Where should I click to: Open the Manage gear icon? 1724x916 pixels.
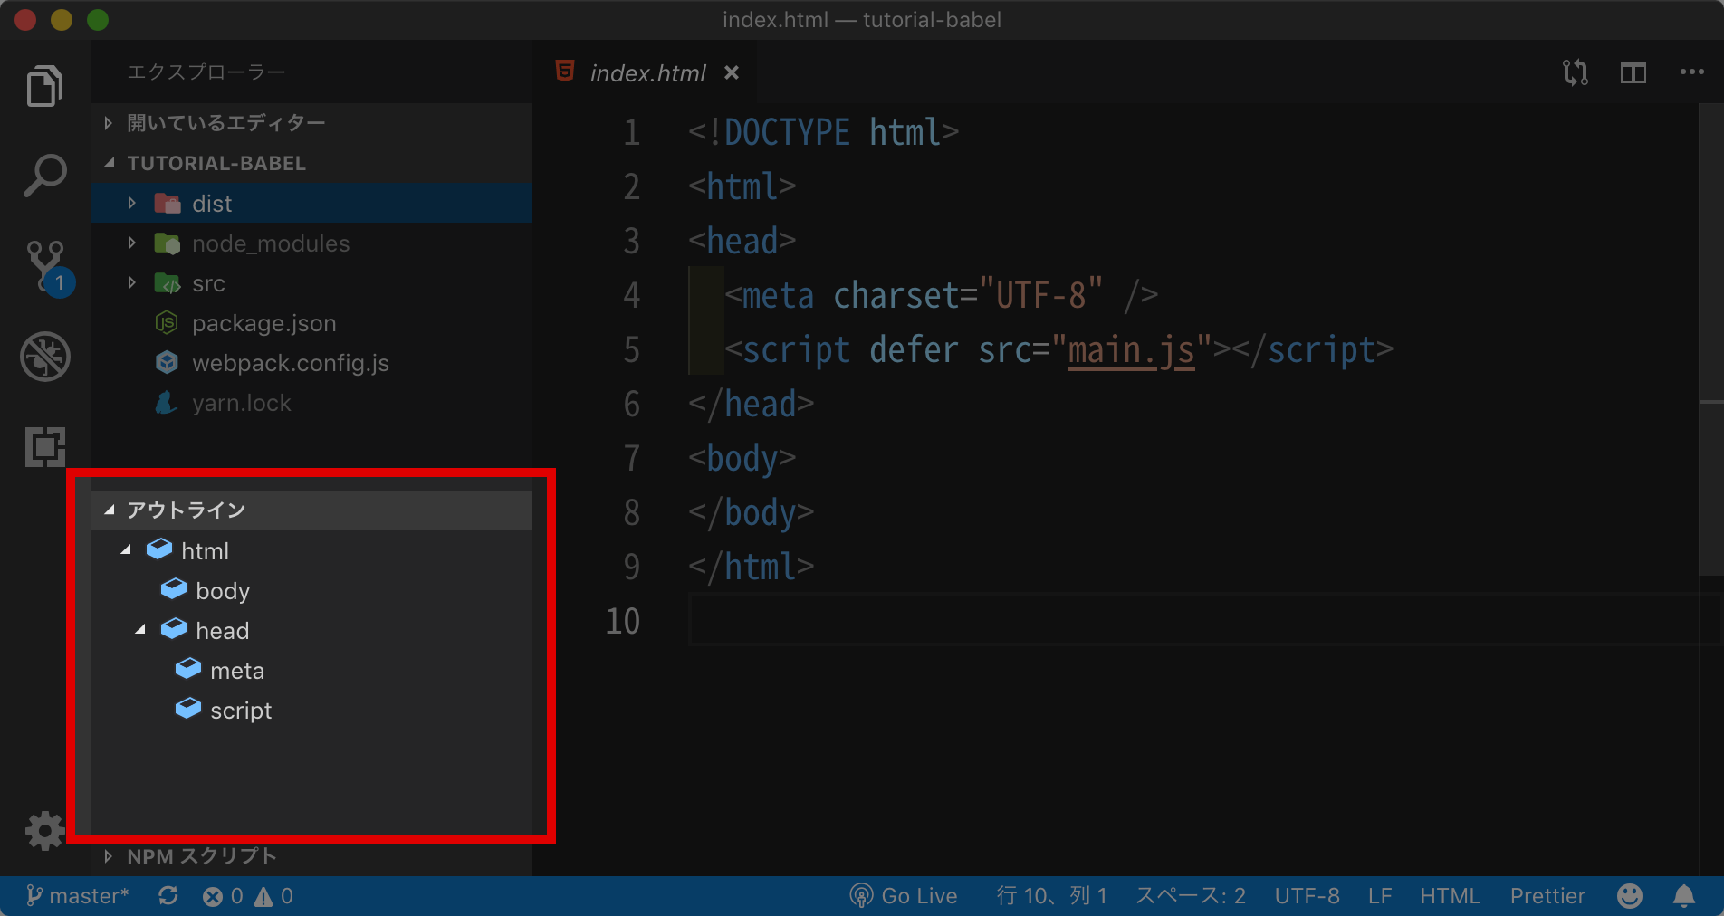44,830
